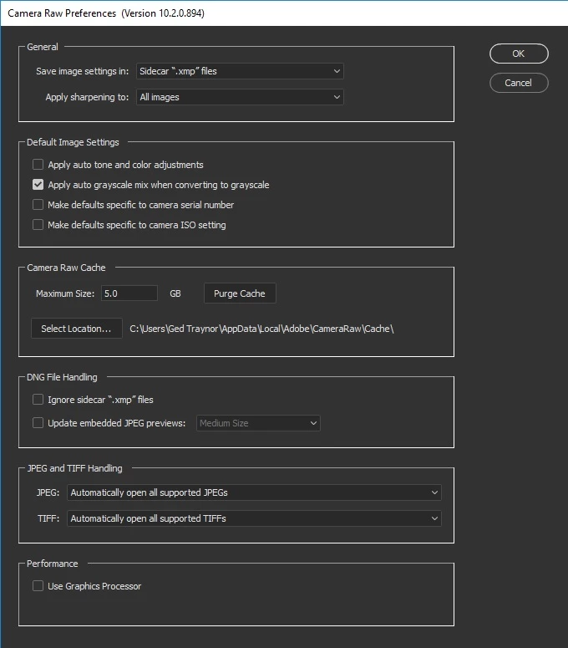Dismiss dialog with the Cancel button
The height and width of the screenshot is (648, 568).
(x=519, y=83)
